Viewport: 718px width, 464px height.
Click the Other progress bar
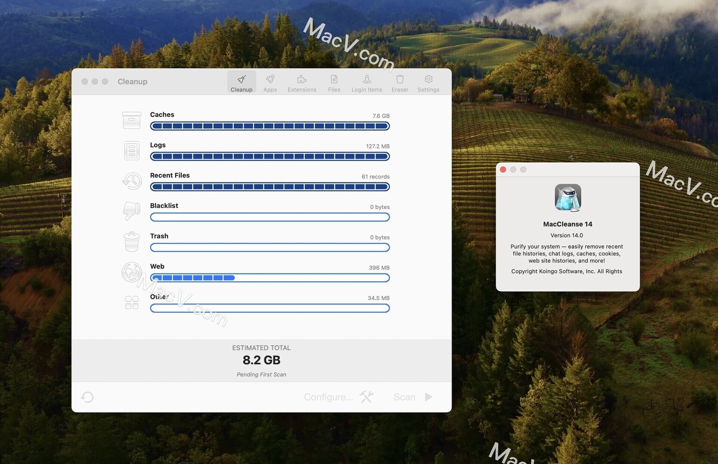point(270,308)
